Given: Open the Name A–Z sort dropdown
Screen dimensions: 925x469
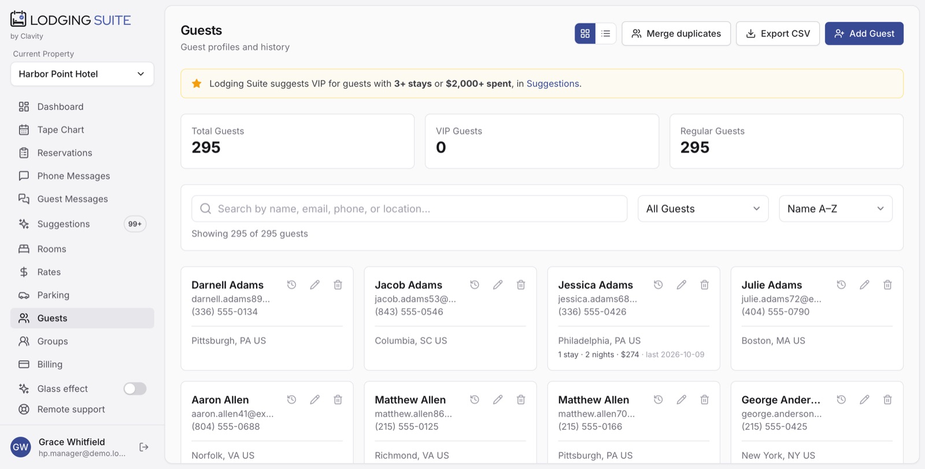Looking at the screenshot, I should click(835, 209).
